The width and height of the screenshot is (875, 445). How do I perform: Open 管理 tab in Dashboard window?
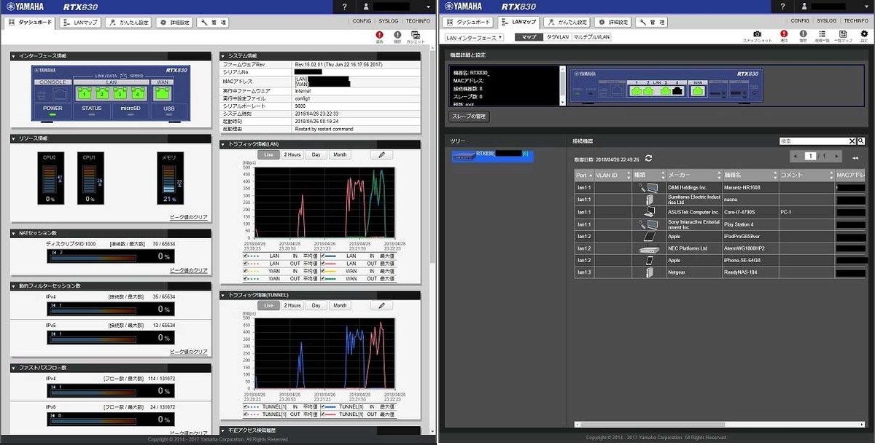[213, 23]
